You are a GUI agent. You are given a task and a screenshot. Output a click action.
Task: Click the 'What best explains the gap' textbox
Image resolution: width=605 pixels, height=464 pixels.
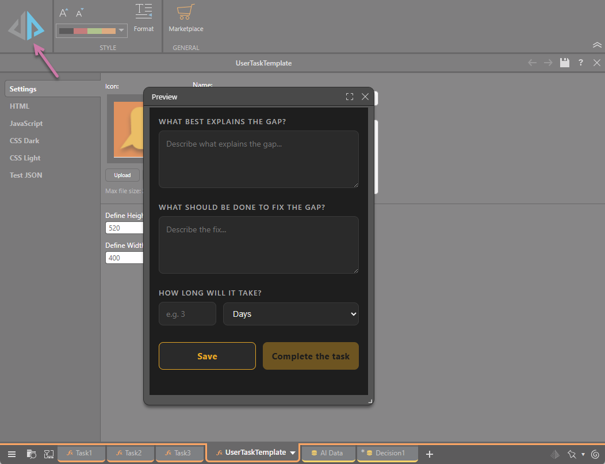(258, 159)
